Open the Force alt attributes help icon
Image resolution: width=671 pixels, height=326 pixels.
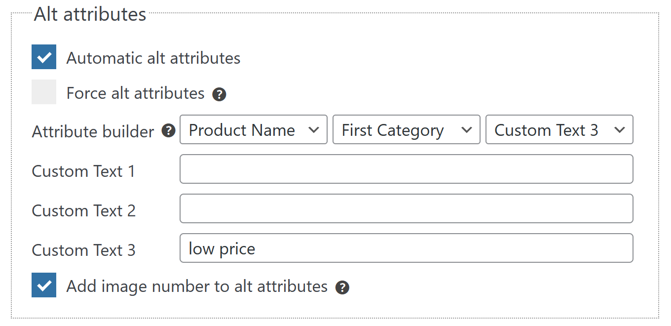coord(219,94)
